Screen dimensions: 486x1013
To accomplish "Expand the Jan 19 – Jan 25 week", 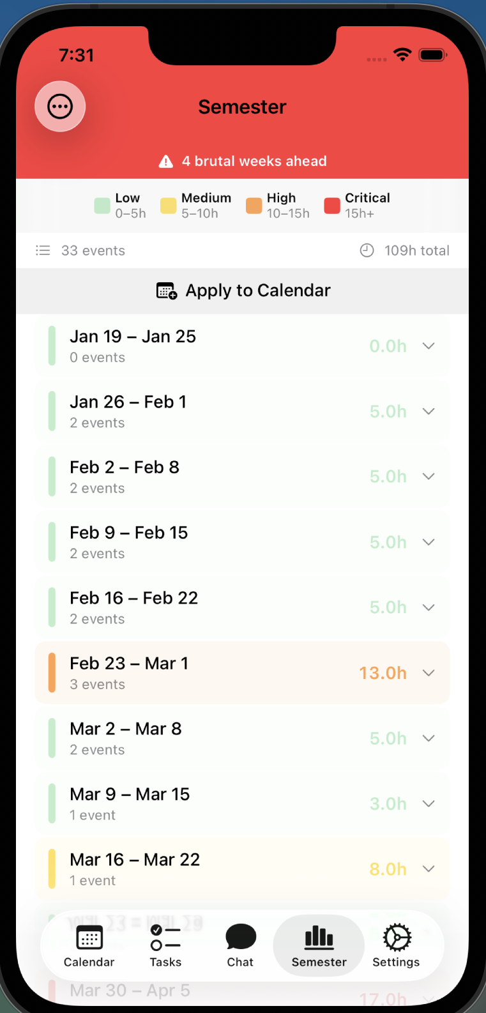I will (x=243, y=346).
